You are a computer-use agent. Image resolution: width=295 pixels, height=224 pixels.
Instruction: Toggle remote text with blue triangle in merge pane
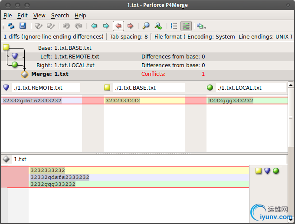[x=267, y=171]
